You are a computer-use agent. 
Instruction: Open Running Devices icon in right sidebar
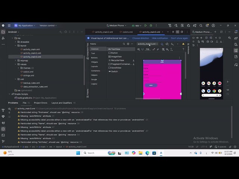tap(236, 51)
